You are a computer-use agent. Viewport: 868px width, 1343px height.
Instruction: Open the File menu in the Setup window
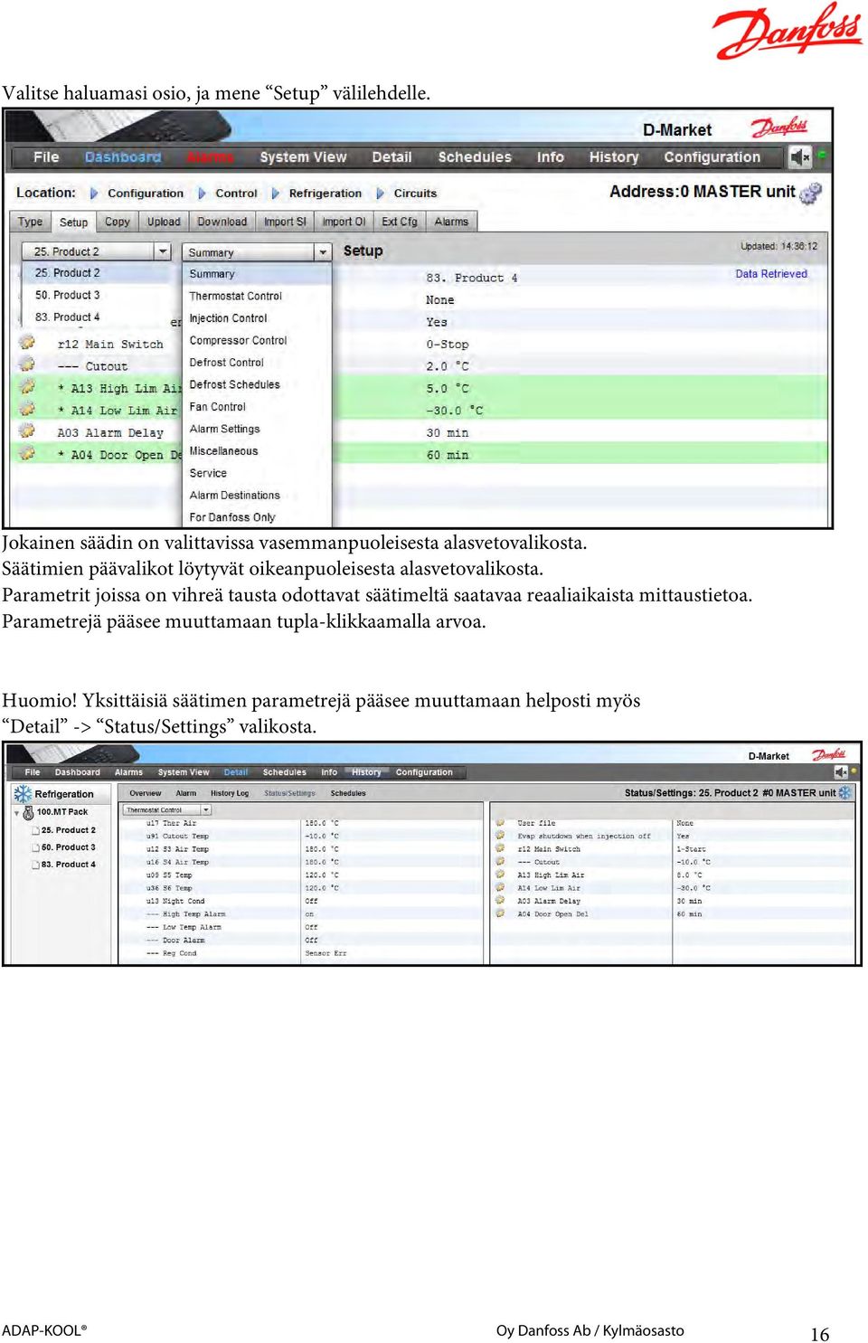(x=46, y=157)
